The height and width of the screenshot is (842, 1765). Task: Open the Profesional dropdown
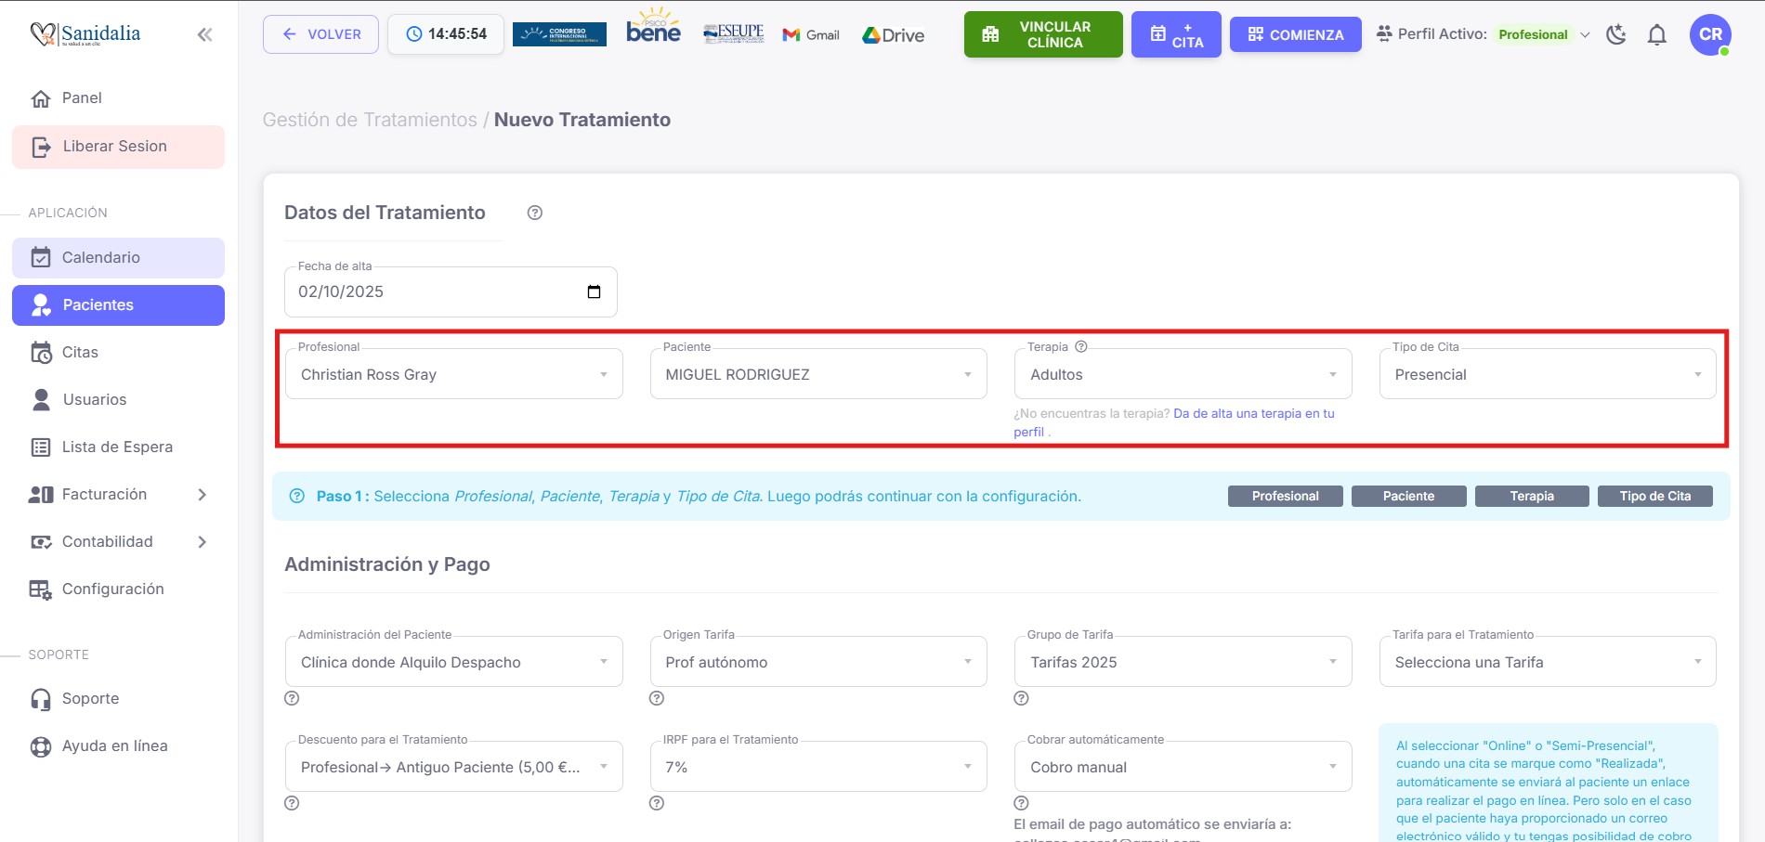click(x=453, y=374)
